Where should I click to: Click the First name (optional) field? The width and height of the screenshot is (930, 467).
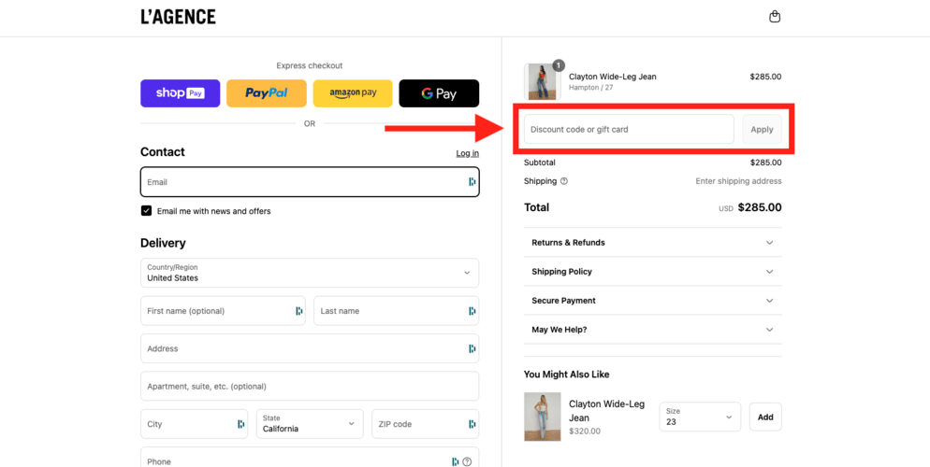click(223, 311)
